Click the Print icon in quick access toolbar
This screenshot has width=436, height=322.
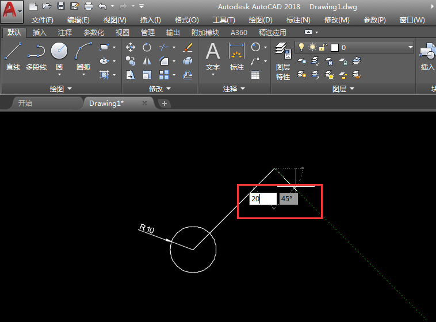89,6
